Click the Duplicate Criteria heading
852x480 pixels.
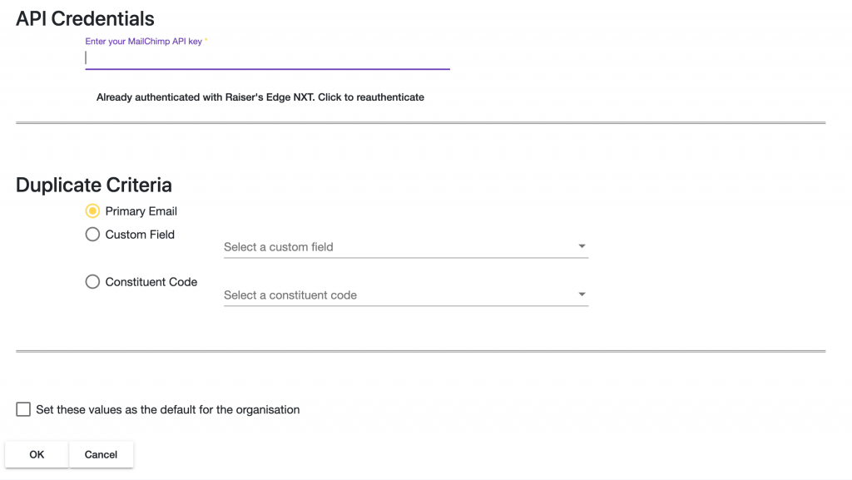tap(94, 185)
